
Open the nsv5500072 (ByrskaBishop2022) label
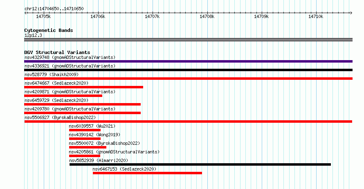pyautogui.click(x=104, y=143)
